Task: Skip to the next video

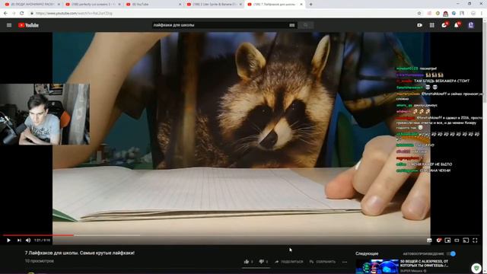Action: click(x=19, y=241)
